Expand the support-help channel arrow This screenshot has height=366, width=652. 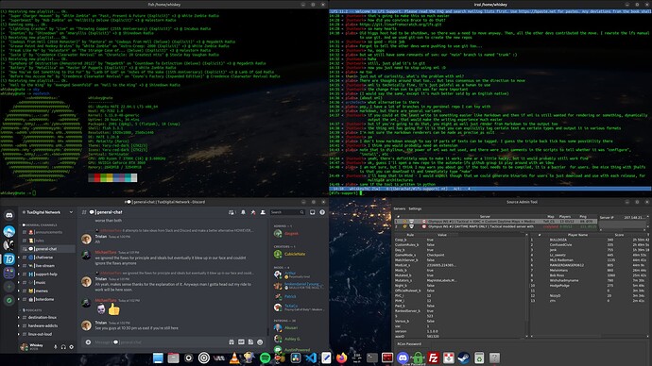[x=19, y=274]
